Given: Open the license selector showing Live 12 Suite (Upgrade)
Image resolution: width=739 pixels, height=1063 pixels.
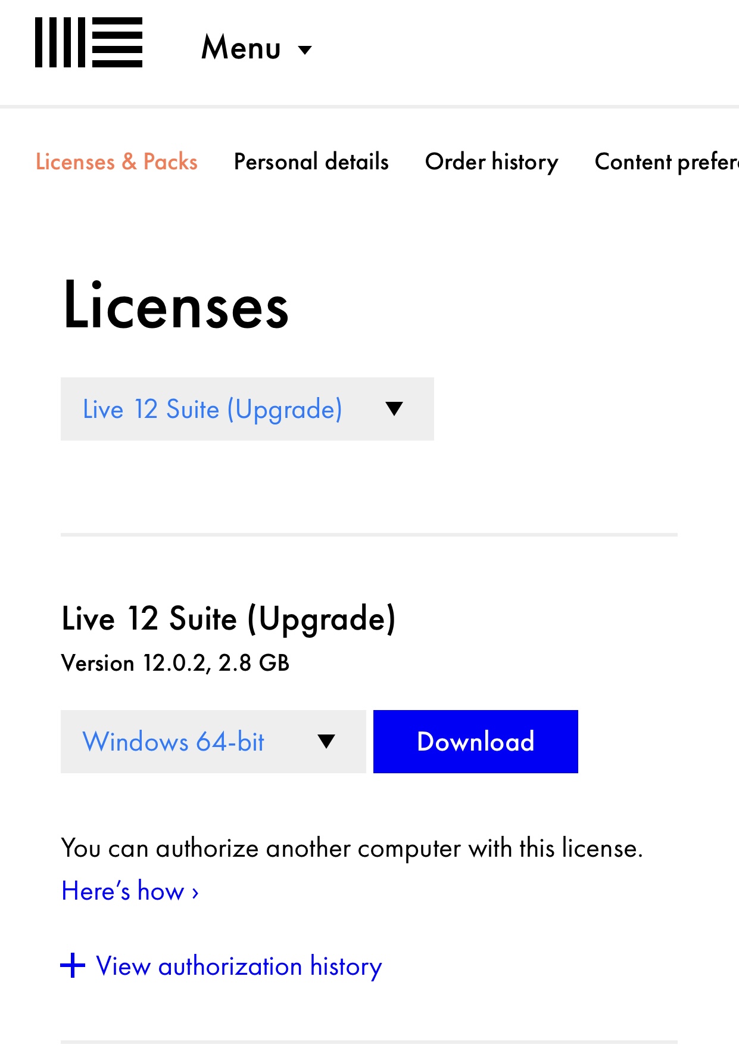Looking at the screenshot, I should click(247, 409).
